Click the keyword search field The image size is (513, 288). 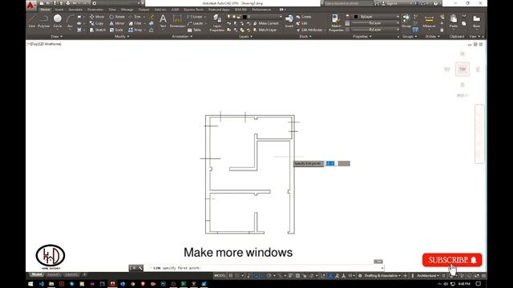348,3
